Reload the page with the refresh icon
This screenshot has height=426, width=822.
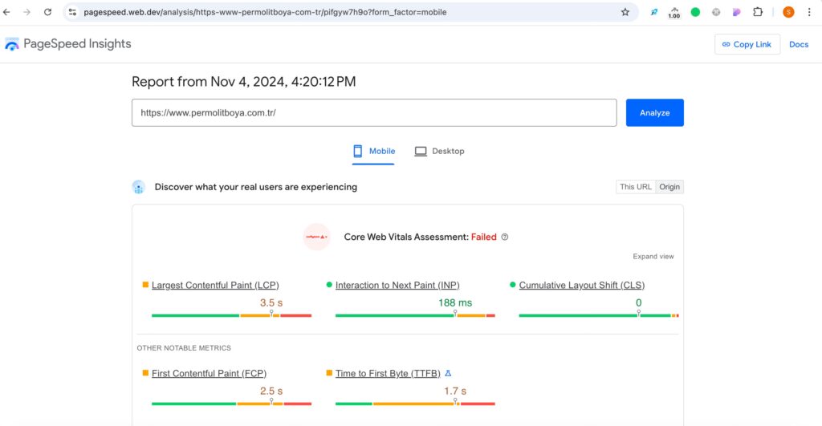[47, 12]
